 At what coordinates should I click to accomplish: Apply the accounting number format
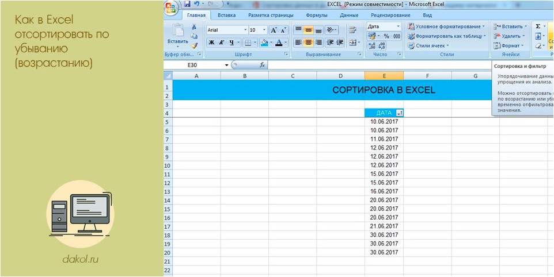click(x=371, y=36)
